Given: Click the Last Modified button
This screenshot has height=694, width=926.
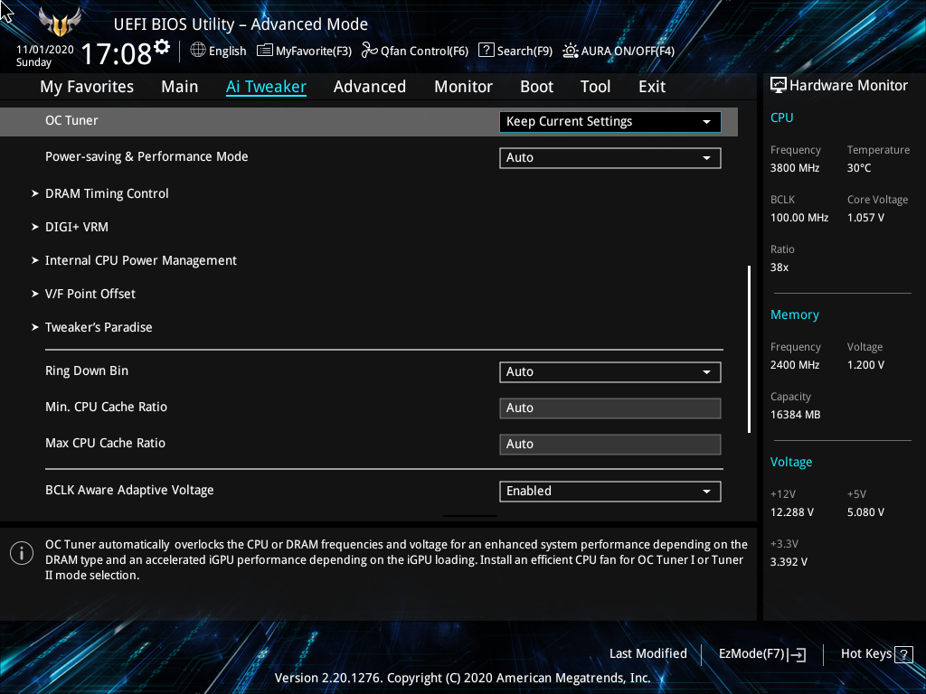Looking at the screenshot, I should (x=647, y=654).
